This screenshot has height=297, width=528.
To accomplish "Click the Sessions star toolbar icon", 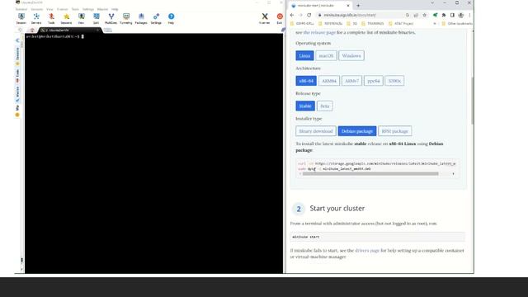I will click(x=66, y=18).
